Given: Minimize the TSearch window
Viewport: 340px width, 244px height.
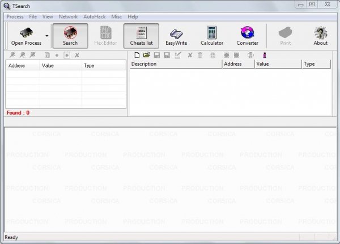Looking at the screenshot, I should 300,5.
